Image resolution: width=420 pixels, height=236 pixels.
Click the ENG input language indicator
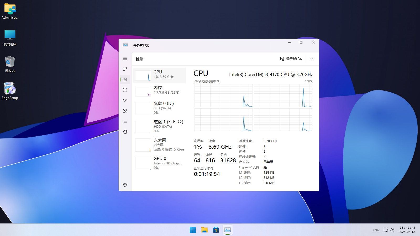click(376, 230)
